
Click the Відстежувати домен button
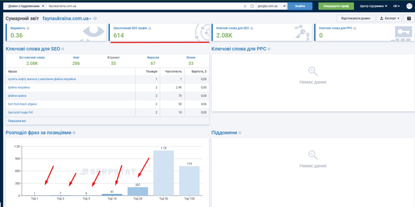click(356, 18)
